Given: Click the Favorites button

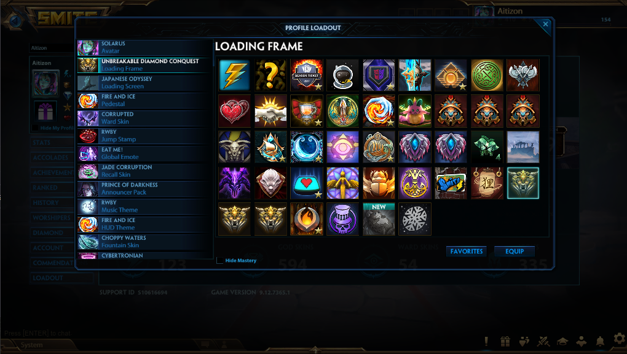Looking at the screenshot, I should pyautogui.click(x=466, y=252).
